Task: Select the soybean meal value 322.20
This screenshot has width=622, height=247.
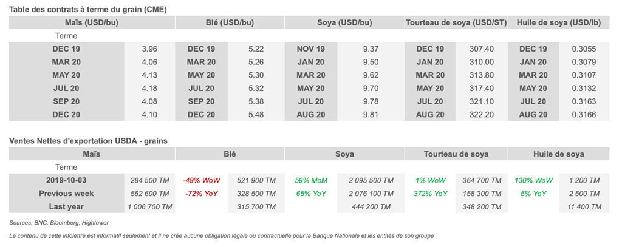Action: pyautogui.click(x=482, y=114)
